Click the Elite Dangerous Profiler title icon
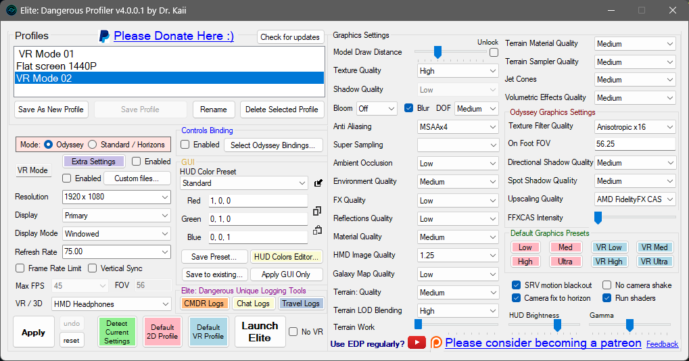Image resolution: width=689 pixels, height=361 pixels. [x=11, y=10]
